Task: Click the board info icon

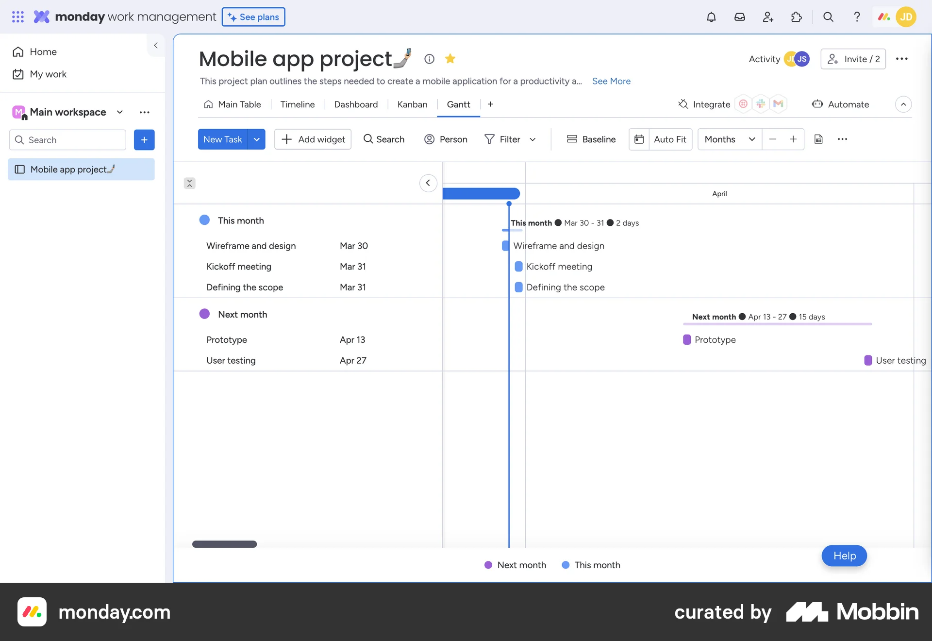Action: click(429, 59)
